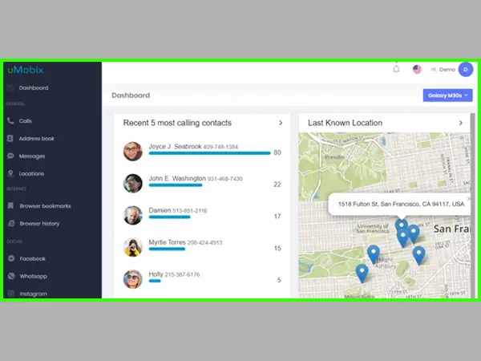Click the name John E. Washington

click(x=177, y=178)
